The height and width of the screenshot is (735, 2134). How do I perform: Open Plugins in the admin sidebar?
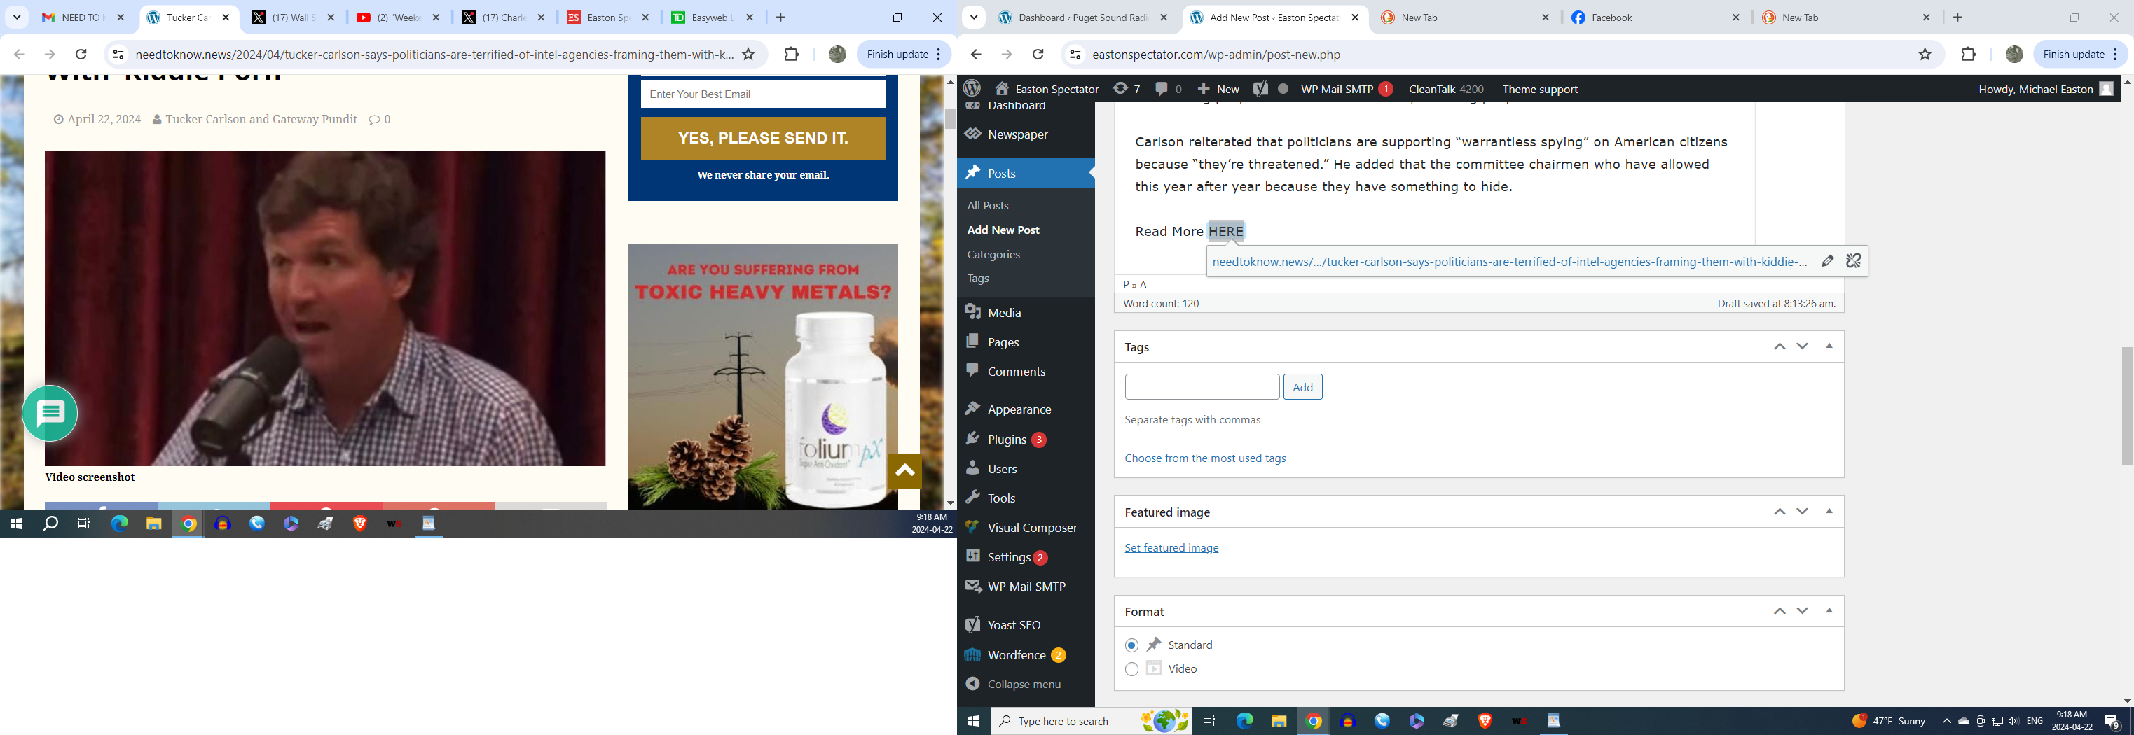[1007, 440]
